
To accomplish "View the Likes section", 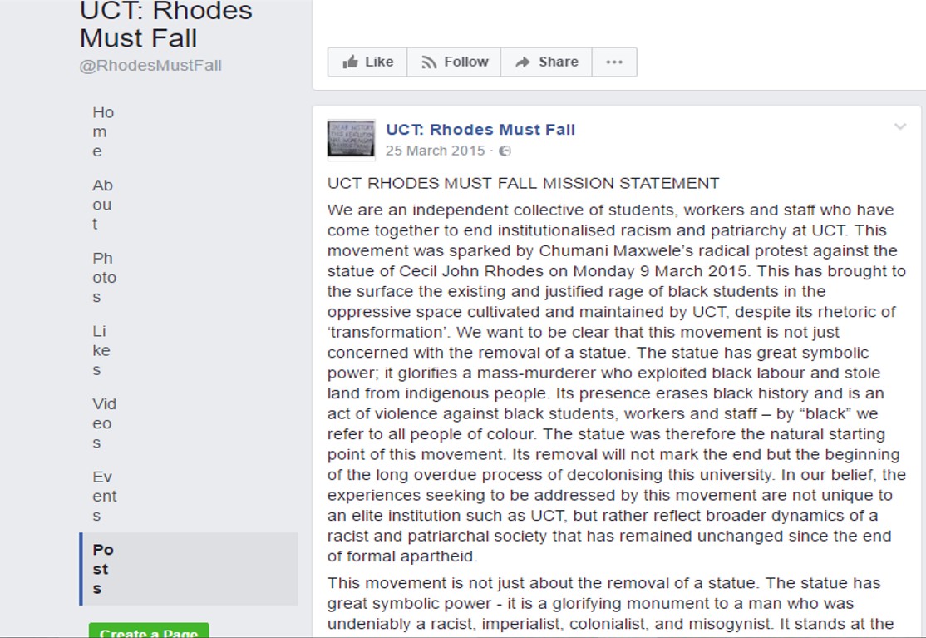I will (101, 350).
